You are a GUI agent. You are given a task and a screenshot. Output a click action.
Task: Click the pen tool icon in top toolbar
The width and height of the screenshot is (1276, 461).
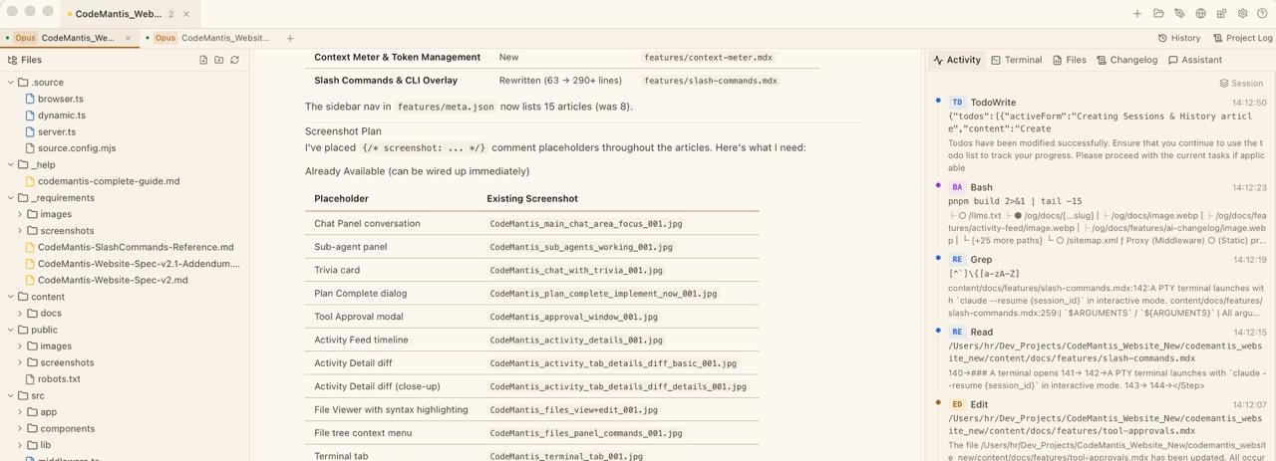tap(1179, 14)
